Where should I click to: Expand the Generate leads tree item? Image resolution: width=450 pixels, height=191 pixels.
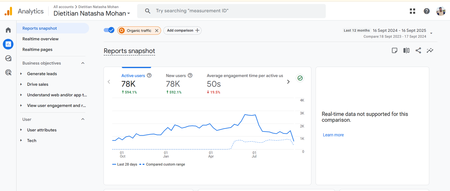[x=21, y=74]
